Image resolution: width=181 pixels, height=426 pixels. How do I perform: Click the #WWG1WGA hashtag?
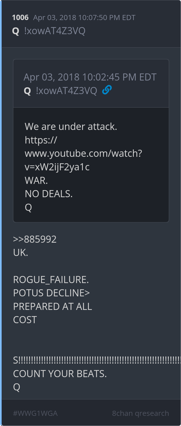[35, 413]
